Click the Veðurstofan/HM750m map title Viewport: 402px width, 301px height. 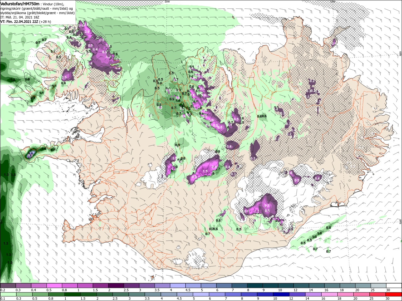(20, 3)
